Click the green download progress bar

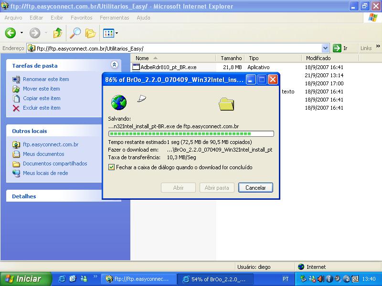191,134
